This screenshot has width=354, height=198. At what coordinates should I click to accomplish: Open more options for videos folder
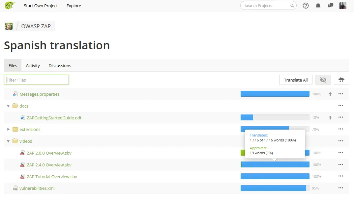340,141
